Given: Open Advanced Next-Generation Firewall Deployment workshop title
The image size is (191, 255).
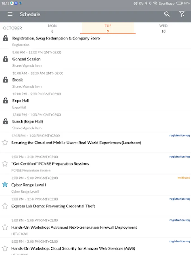Looking at the screenshot, I should coord(74,227).
